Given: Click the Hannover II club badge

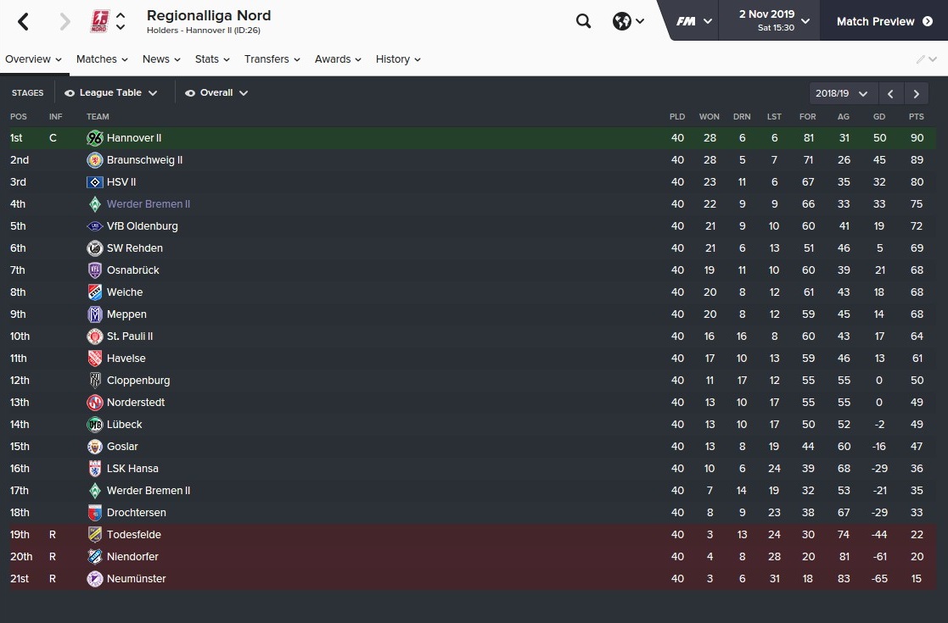Looking at the screenshot, I should 95,137.
